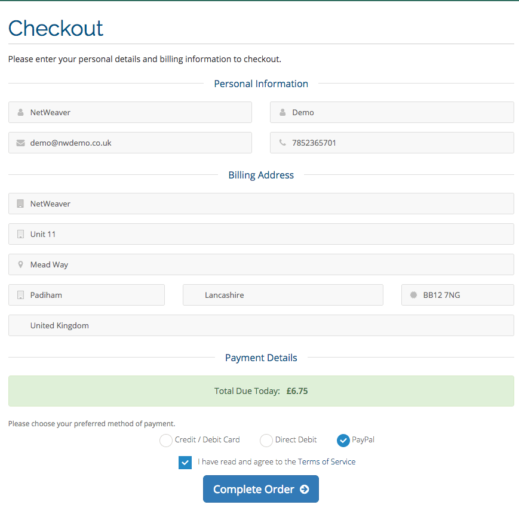Viewport: 519px width, 511px height.
Task: Click the Checkout page heading
Action: click(56, 28)
